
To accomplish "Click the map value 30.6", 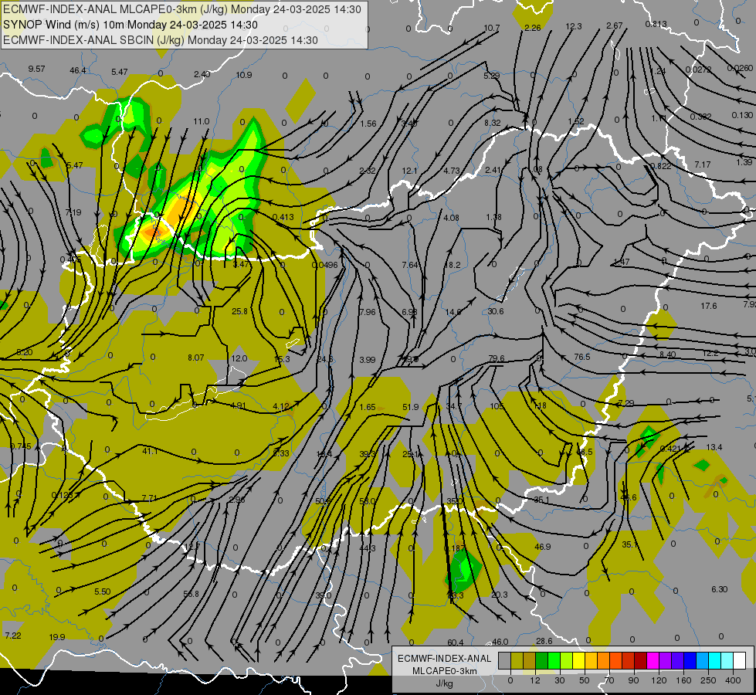I will 496,311.
